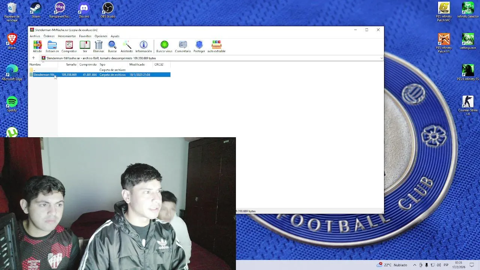Select the PES Infinity Patch V1 icon
Screen dimensions: 480x270
tap(444, 43)
